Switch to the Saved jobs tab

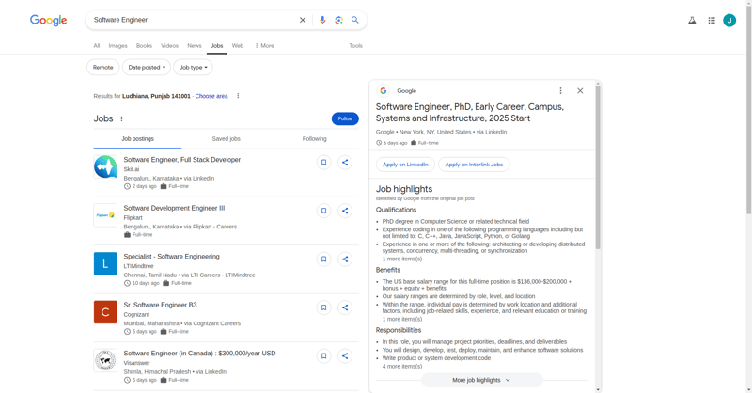(226, 138)
